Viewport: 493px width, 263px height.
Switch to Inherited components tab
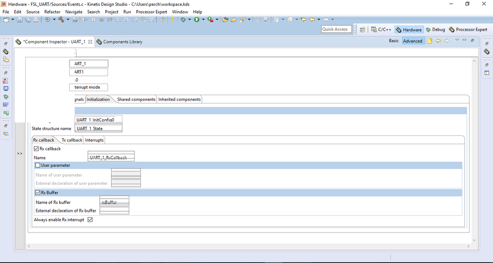click(180, 99)
